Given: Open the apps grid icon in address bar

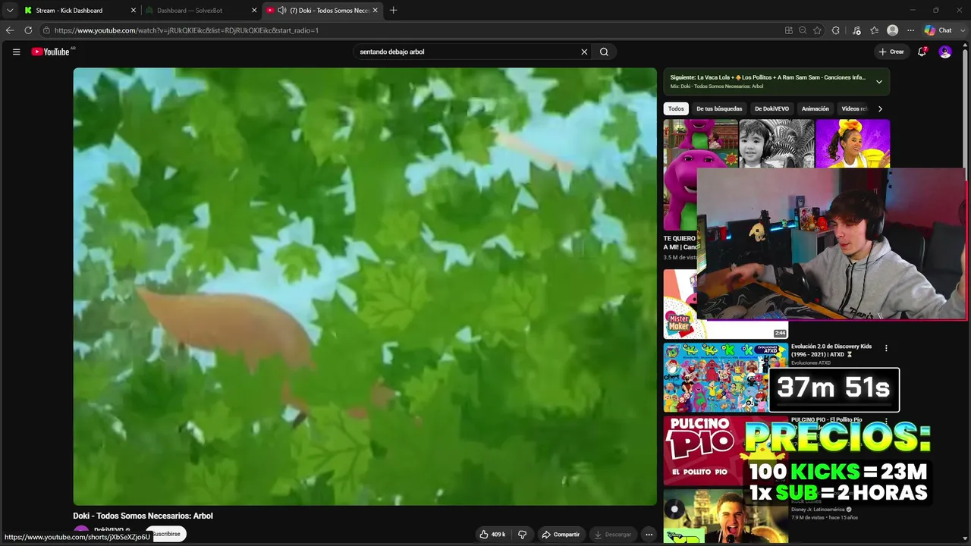Looking at the screenshot, I should coord(789,30).
